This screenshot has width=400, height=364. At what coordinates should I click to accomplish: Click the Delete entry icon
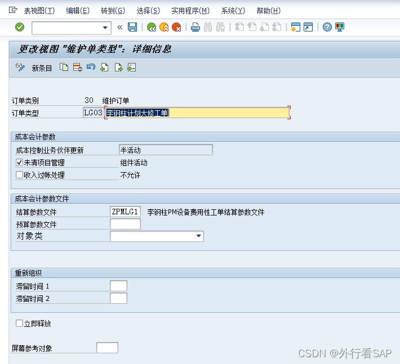(x=77, y=68)
